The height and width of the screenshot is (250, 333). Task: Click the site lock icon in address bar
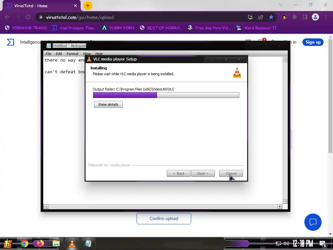pyautogui.click(x=41, y=17)
